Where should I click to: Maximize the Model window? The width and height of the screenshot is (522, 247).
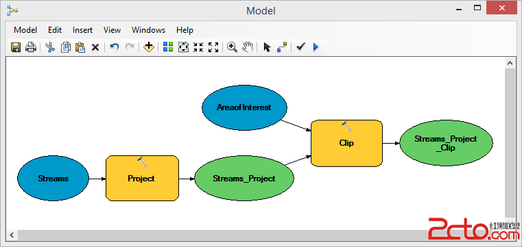(x=477, y=8)
